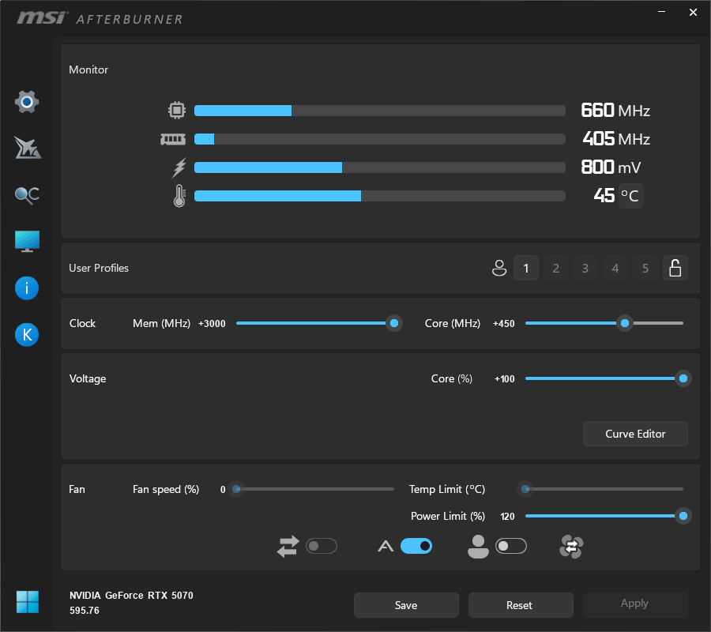Viewport: 711px width, 632px height.
Task: Disable the apply-at-startup toggle
Action: 416,546
